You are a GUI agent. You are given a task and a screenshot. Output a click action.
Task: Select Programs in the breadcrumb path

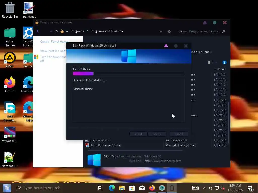tap(77, 31)
